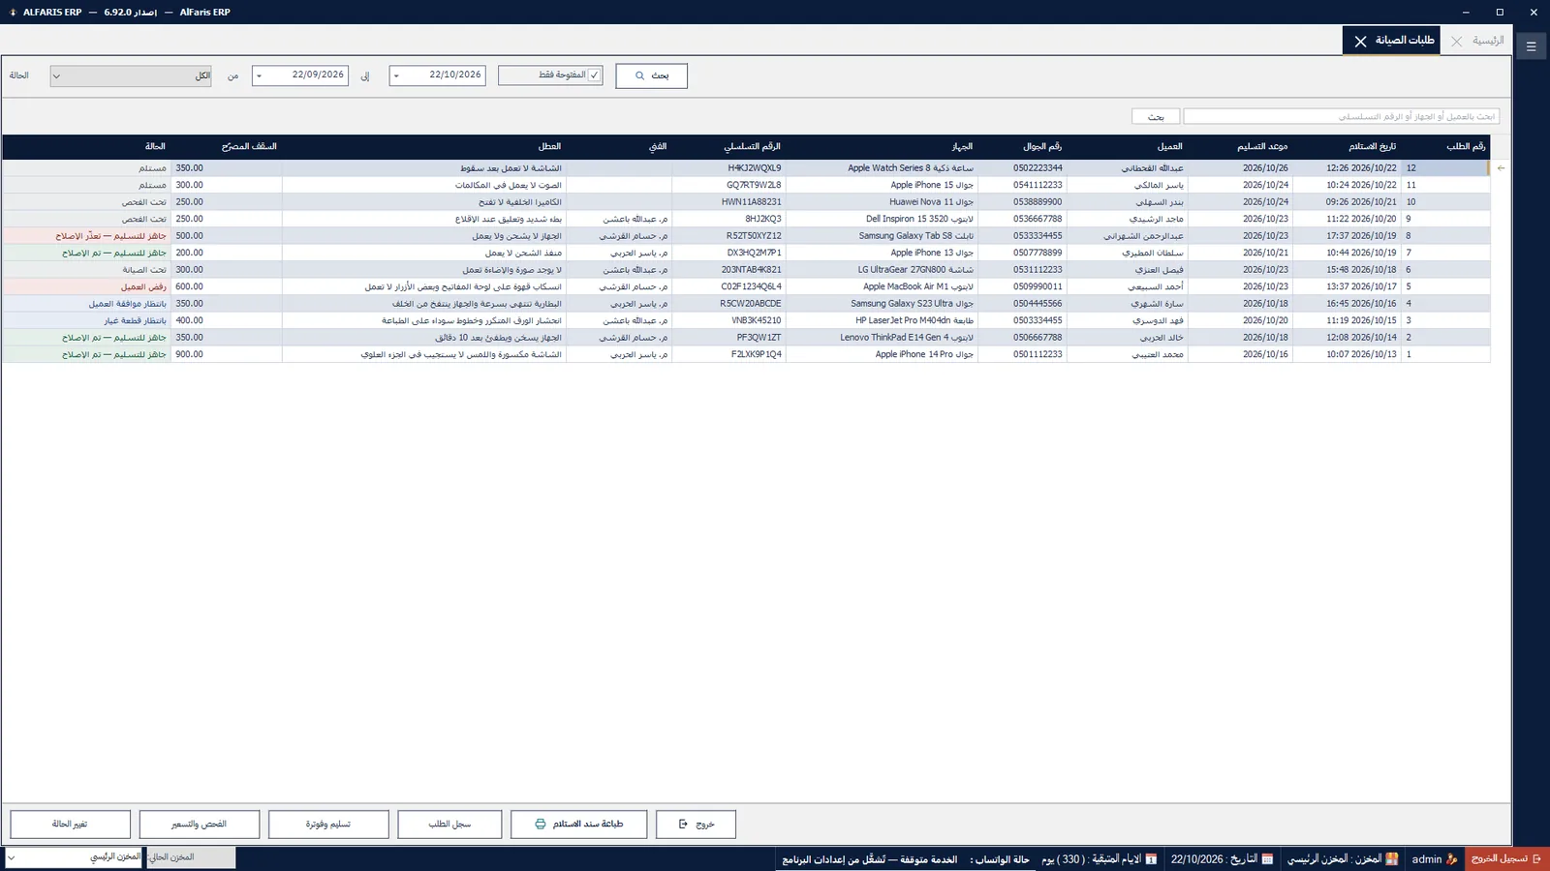Click the printer icon on طباعة سند الاستلام

click(541, 824)
